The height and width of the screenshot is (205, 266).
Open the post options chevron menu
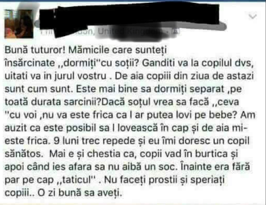(252, 17)
